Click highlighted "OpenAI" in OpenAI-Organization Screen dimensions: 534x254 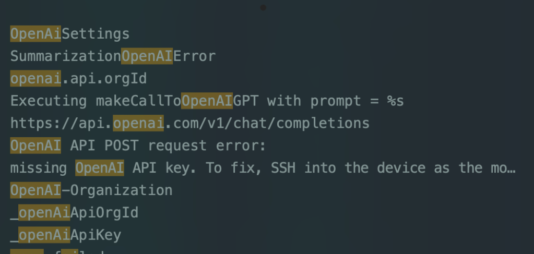[35, 190]
